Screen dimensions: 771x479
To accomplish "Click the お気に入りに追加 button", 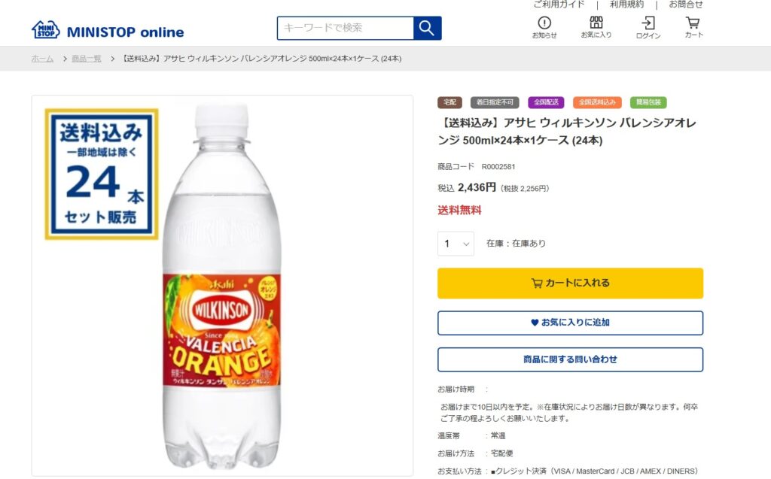I will tap(570, 323).
